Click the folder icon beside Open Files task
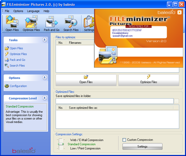Image resolution: width=186 pixels, height=156 pixels. [x=7, y=48]
